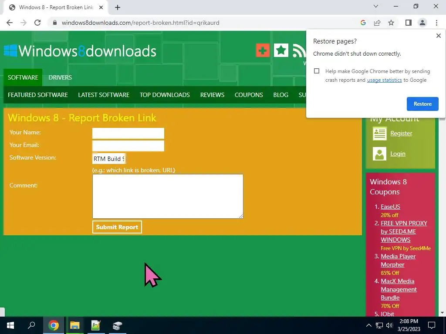Viewport: 446px width, 334px height.
Task: Open the volume tray icon
Action: point(389,325)
